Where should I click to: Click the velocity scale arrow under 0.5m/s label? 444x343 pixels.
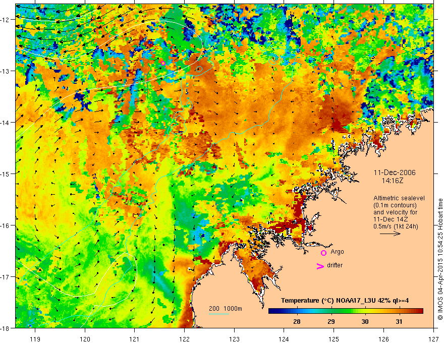(390, 234)
